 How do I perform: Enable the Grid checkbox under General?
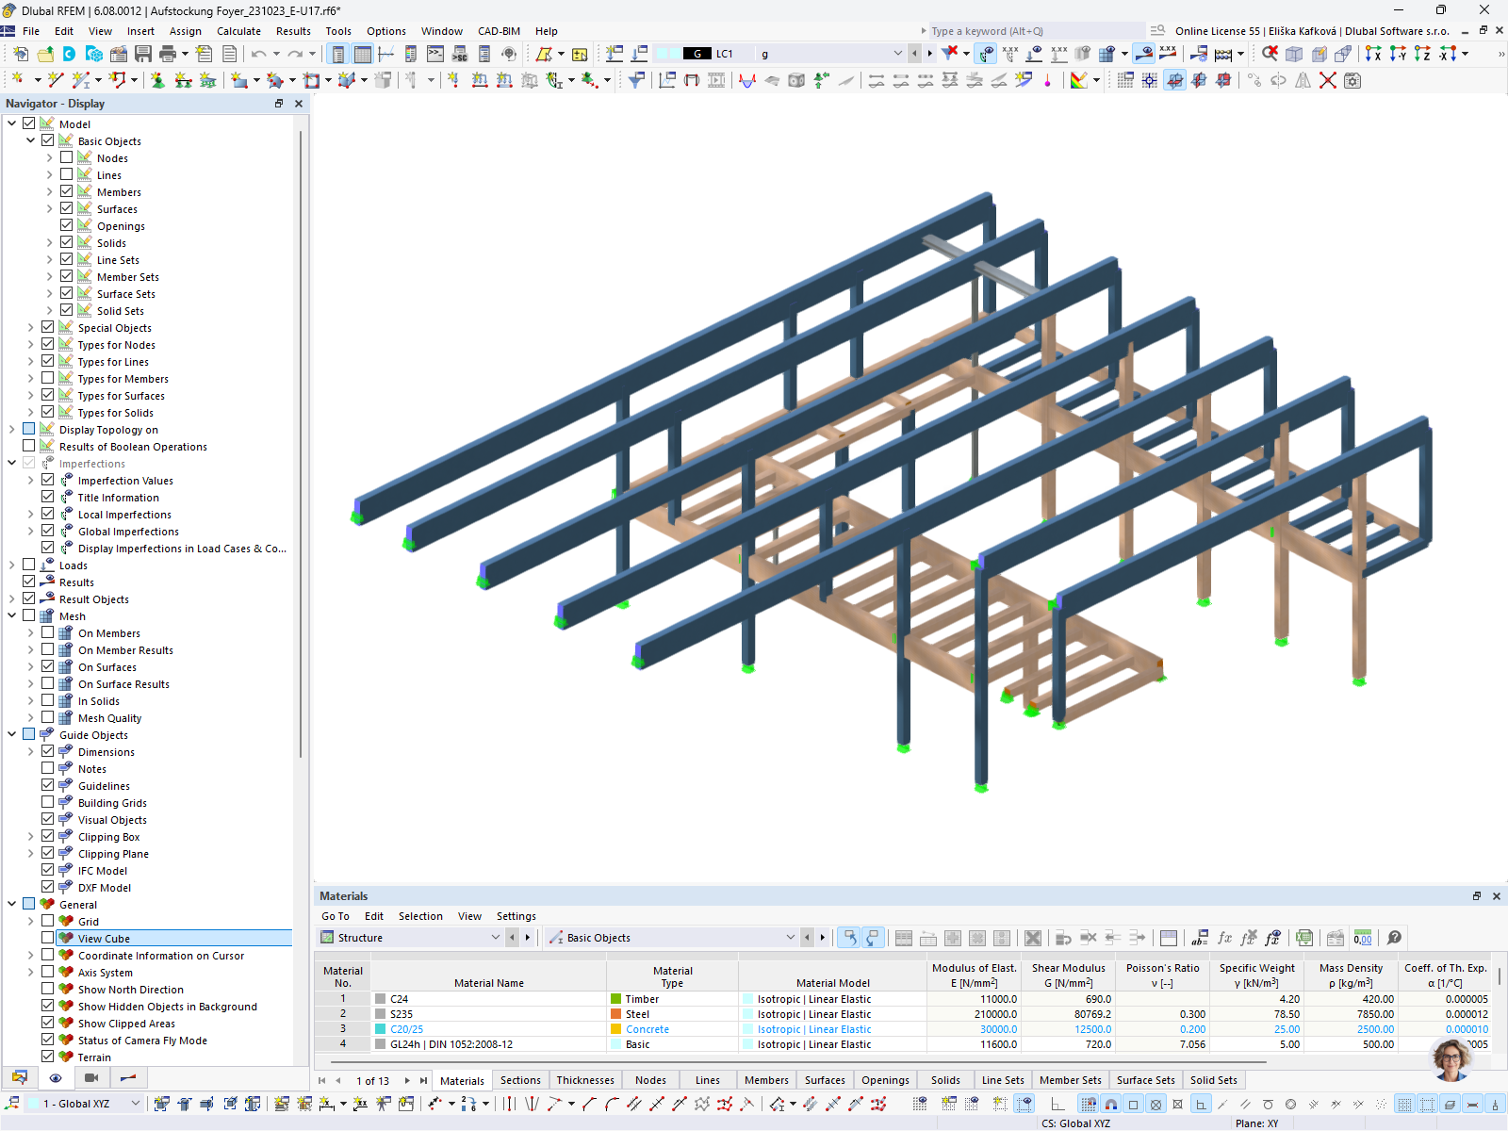[47, 921]
